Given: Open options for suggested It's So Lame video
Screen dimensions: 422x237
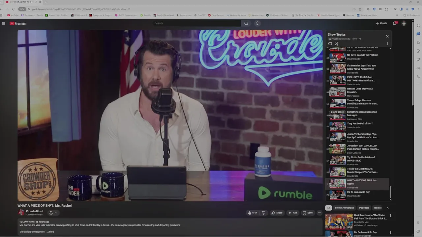Looking at the screenshot, I should 390,233.
